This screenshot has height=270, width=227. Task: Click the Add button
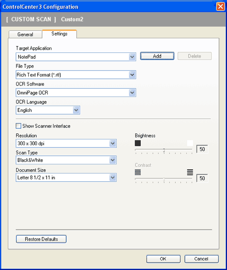pyautogui.click(x=157, y=56)
